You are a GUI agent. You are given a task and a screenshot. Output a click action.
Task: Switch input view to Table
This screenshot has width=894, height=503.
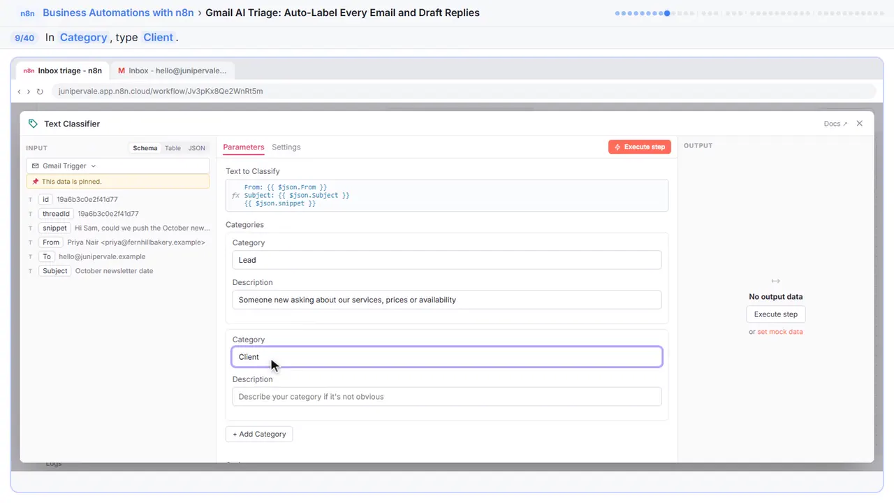(x=173, y=148)
